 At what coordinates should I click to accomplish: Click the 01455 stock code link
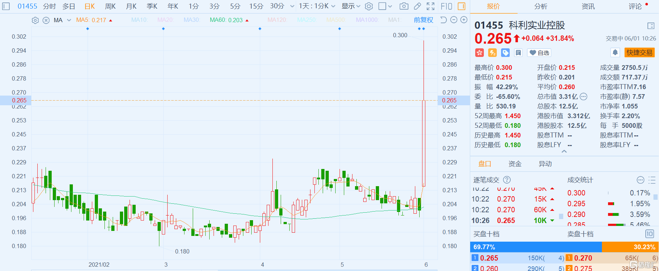27,6
